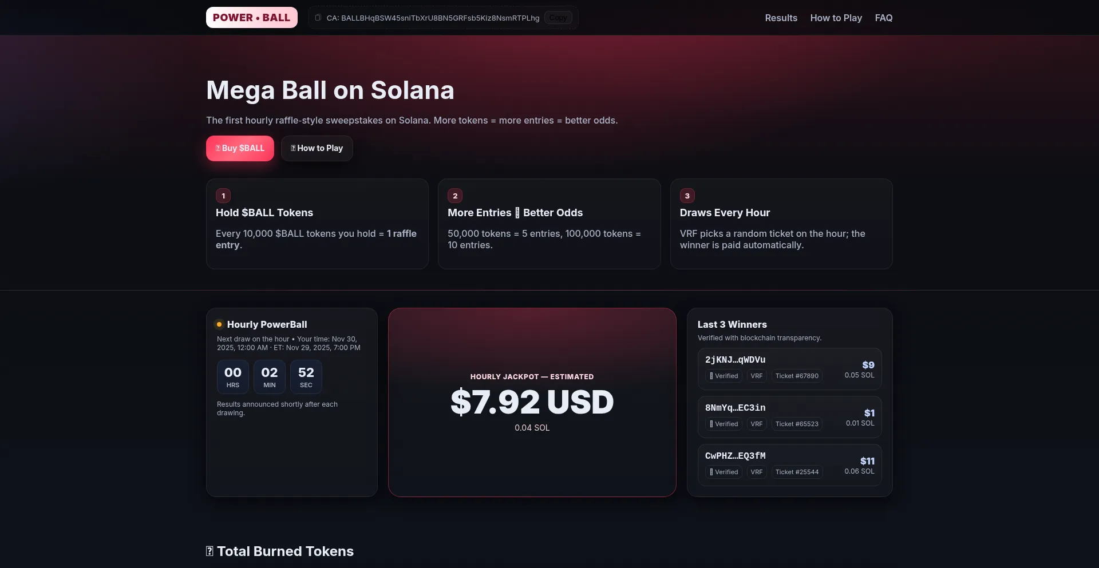Click the POWER • BALL logo
The height and width of the screenshot is (568, 1099).
251,18
